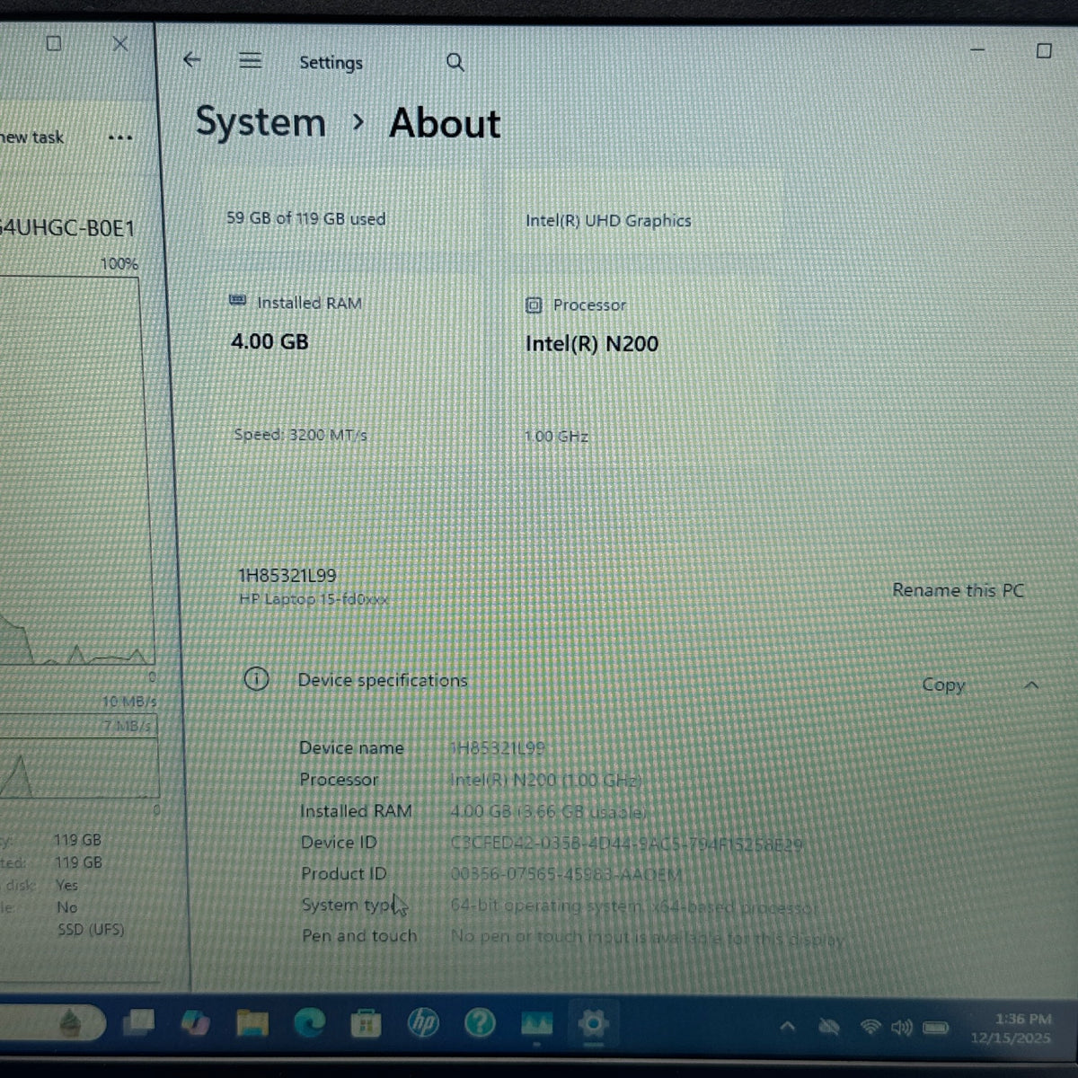Click the HP Laptop 15-fd0xxx model text
This screenshot has width=1078, height=1078.
pos(314,598)
